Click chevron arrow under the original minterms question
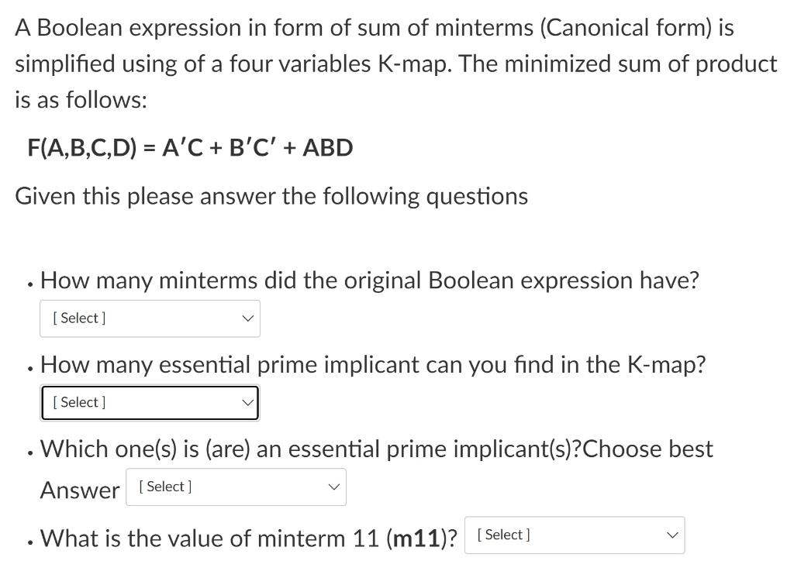Screen dimensions: 794x585 point(247,318)
